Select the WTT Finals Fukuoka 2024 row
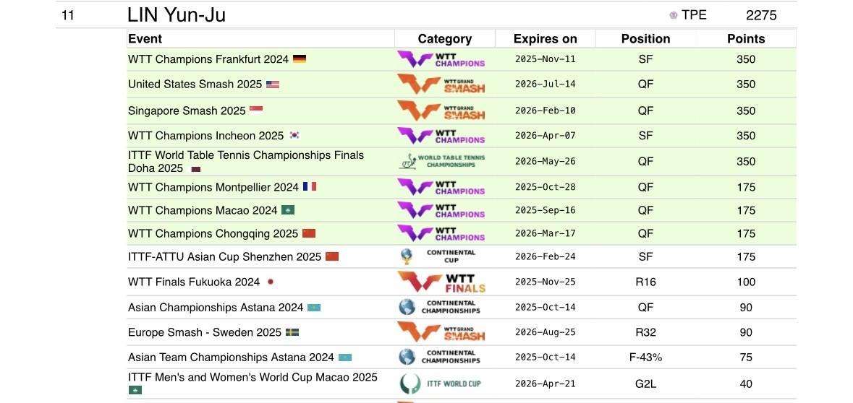Viewport: 853px width, 403px height. click(x=194, y=282)
